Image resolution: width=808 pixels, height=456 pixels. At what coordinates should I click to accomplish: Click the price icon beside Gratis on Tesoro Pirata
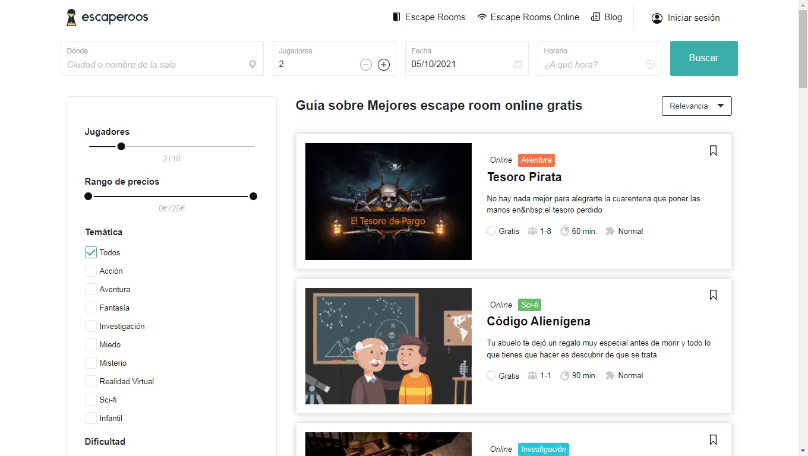[x=491, y=231]
